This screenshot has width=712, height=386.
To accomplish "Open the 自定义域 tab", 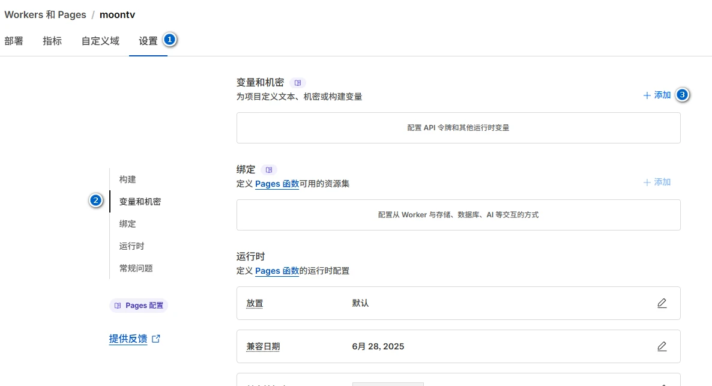I will pyautogui.click(x=100, y=41).
